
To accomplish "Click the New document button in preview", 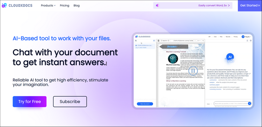I will [x=145, y=104].
